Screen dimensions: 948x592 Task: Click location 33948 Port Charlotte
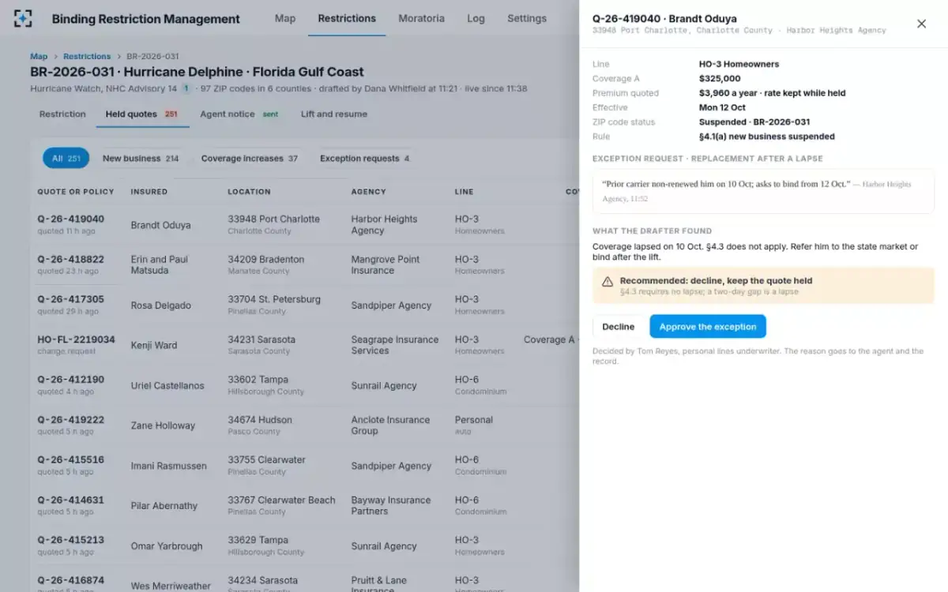[274, 219]
